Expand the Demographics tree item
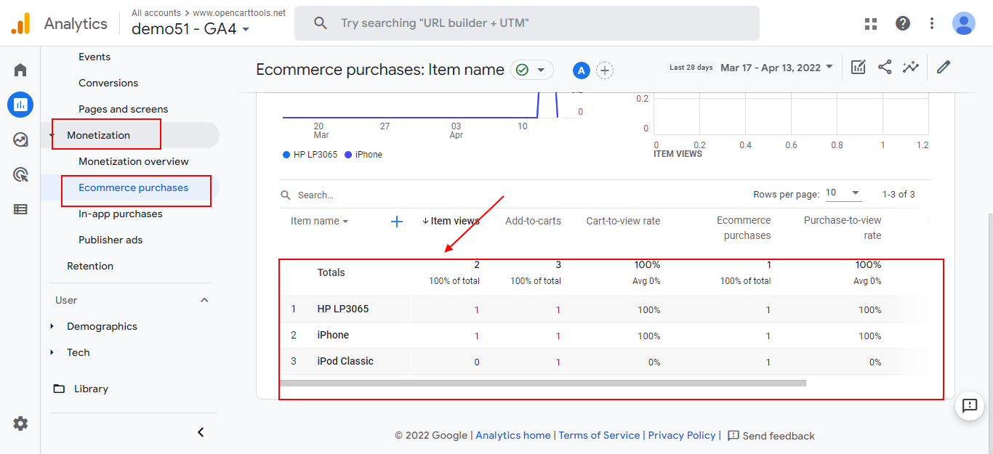Screen dimensions: 993x454 [52, 326]
